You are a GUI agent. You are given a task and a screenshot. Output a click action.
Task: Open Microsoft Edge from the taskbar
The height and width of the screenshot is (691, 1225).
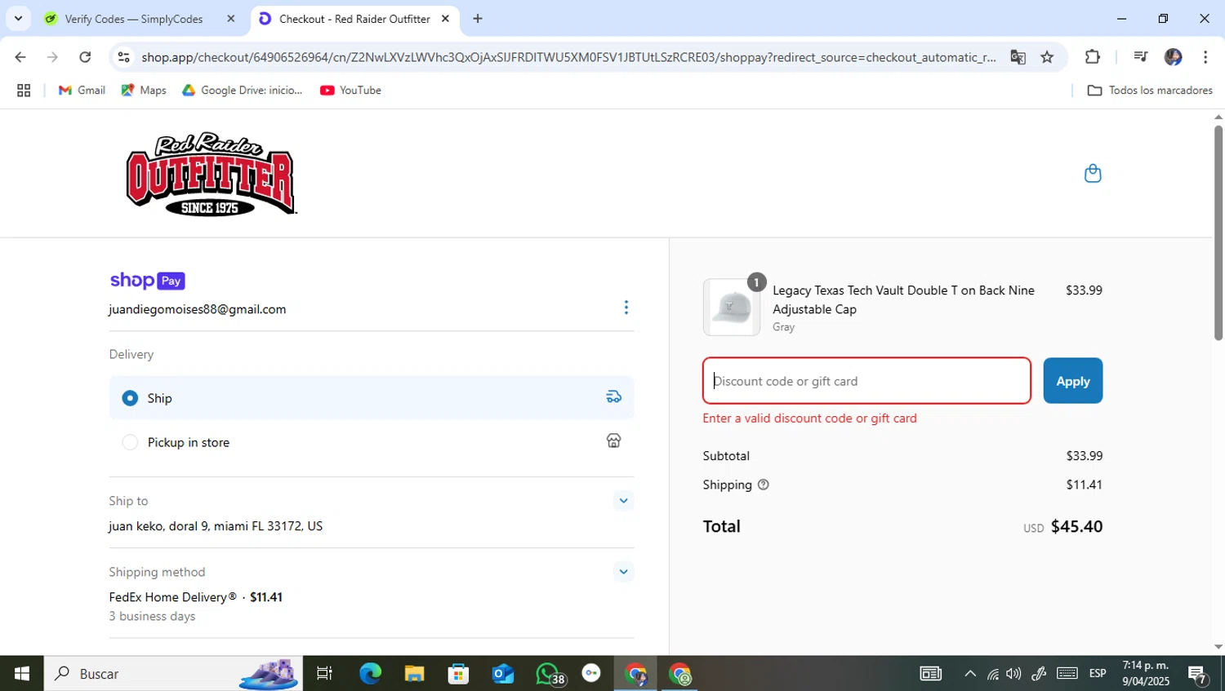(x=370, y=674)
